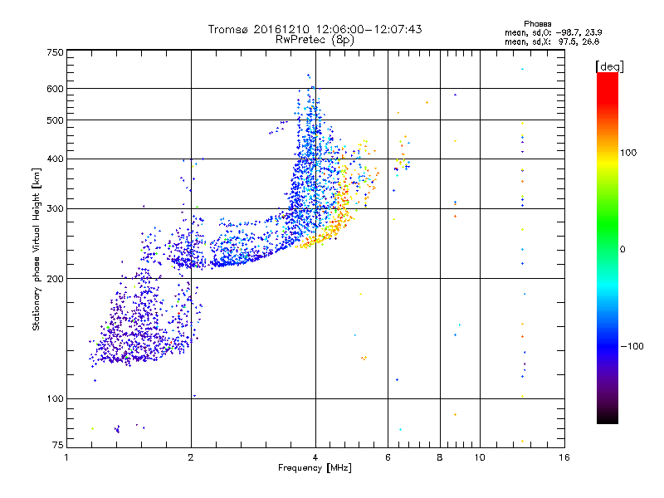The width and height of the screenshot is (664, 498).
Task: Click the y-axis tick label '300'
Action: pyautogui.click(x=55, y=209)
